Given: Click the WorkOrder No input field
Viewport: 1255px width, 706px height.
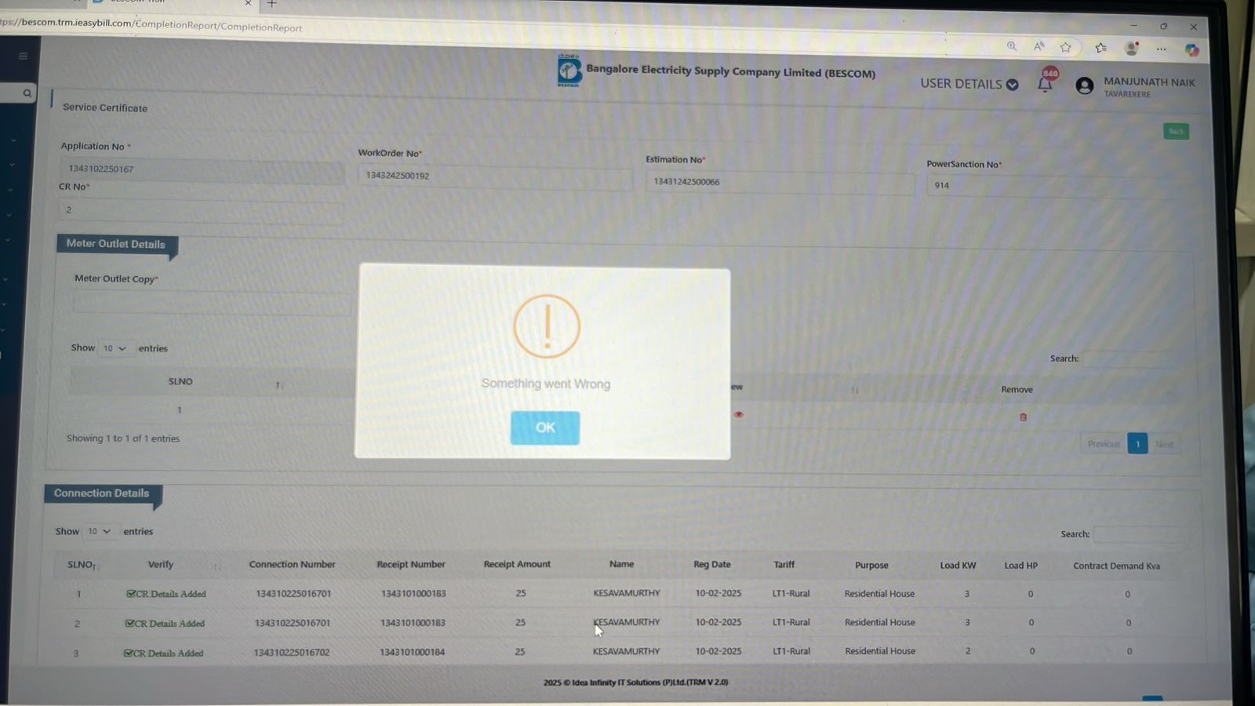Looking at the screenshot, I should point(495,176).
